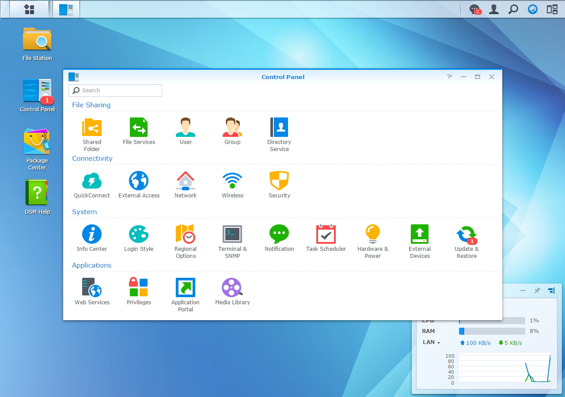Image resolution: width=565 pixels, height=397 pixels.
Task: Launch Package Center from desktop
Action: coord(37,141)
